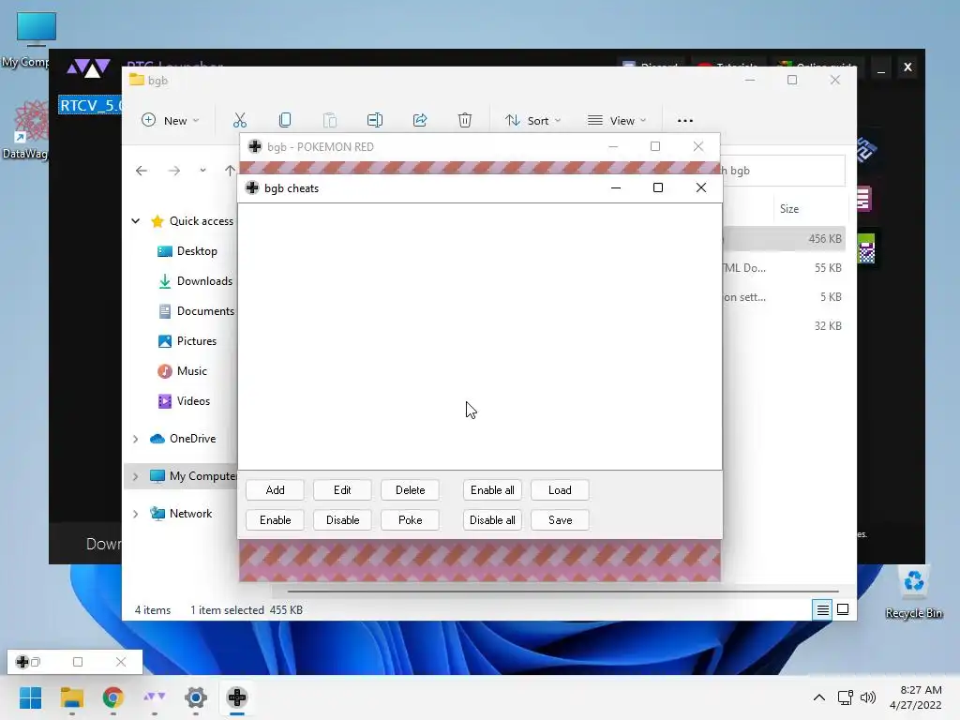
Task: Select Network in the navigation pane
Action: click(x=190, y=514)
